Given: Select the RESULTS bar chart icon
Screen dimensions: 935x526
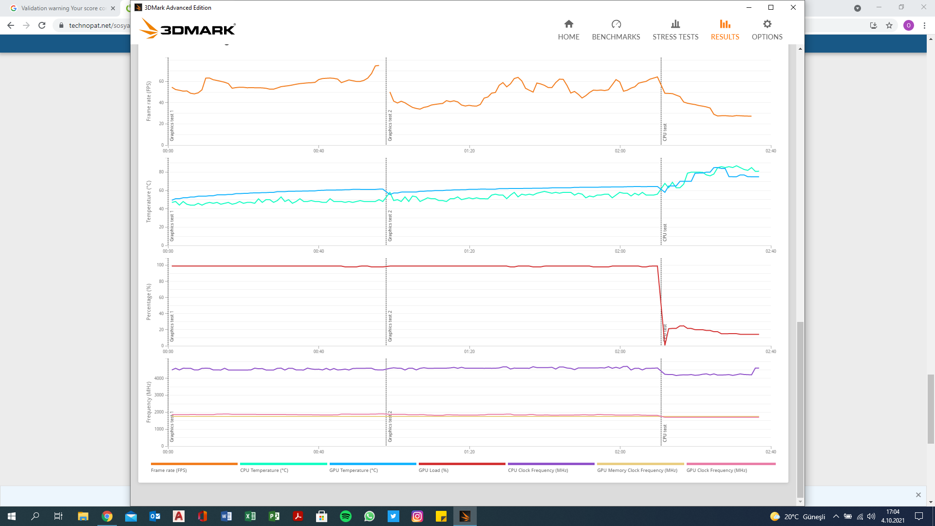Looking at the screenshot, I should tap(725, 24).
